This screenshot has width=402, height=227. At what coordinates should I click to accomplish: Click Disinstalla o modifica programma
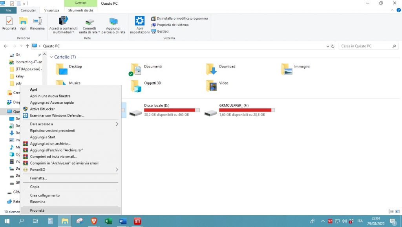[x=182, y=18]
